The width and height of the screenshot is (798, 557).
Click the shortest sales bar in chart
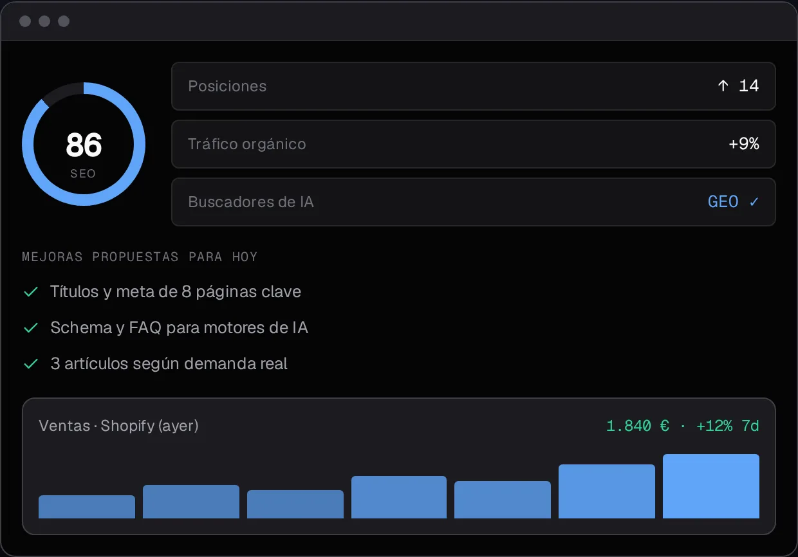click(x=87, y=507)
